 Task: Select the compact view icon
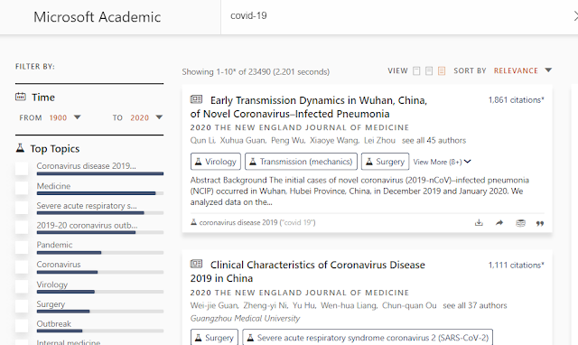point(416,70)
